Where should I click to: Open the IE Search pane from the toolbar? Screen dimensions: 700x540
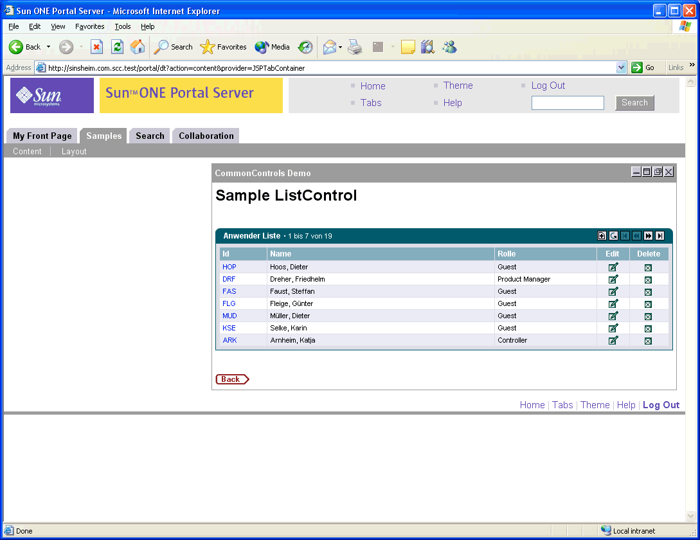pos(173,47)
